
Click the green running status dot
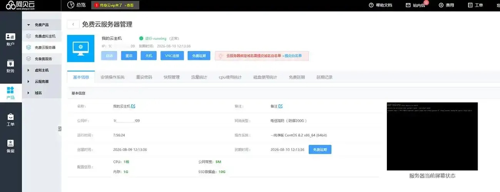[141, 38]
